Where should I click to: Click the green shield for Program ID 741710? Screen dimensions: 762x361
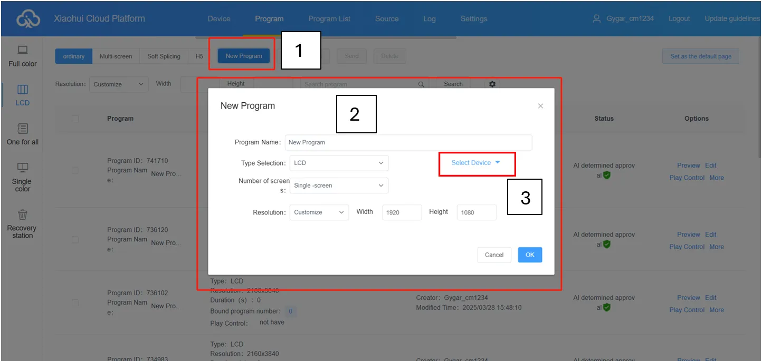607,175
